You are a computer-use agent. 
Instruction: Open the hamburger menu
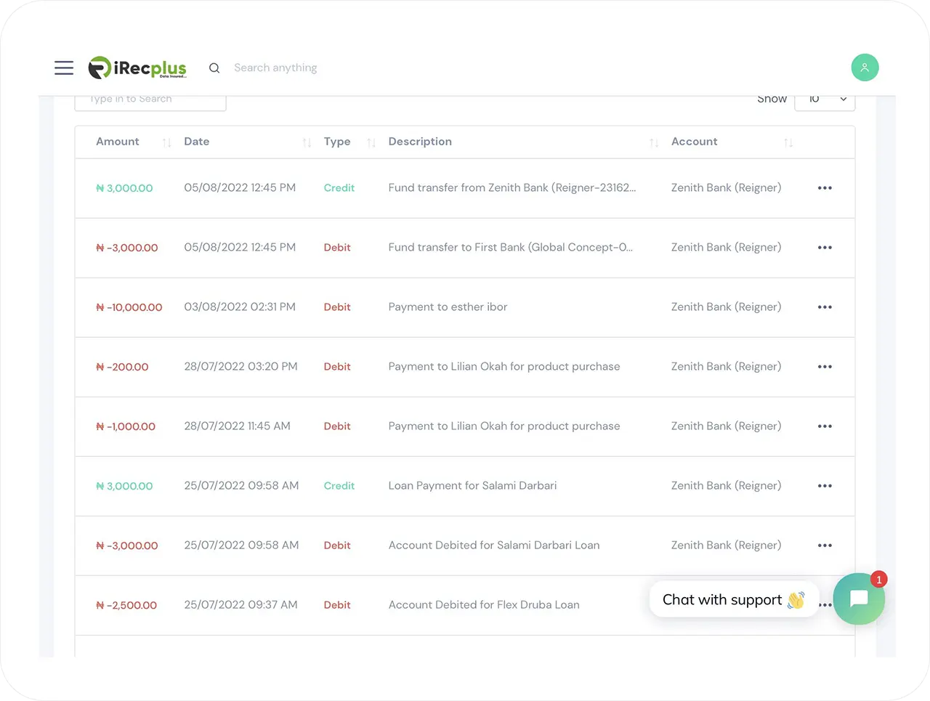64,68
